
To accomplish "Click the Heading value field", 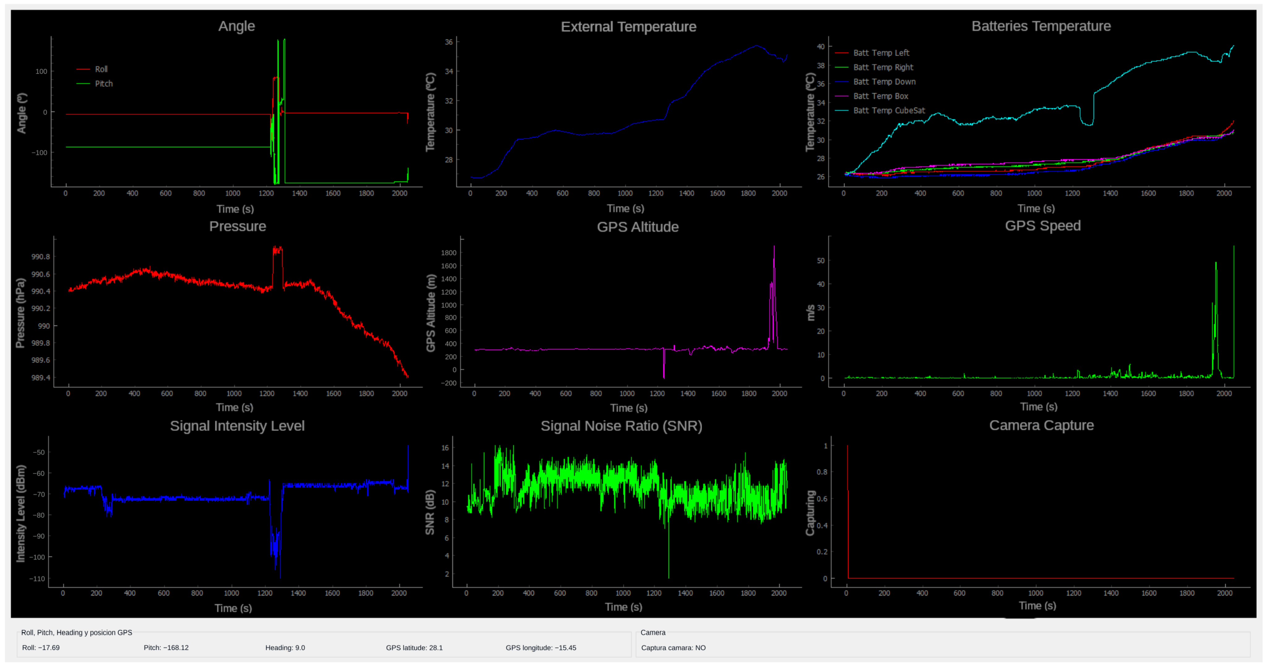I will (285, 647).
